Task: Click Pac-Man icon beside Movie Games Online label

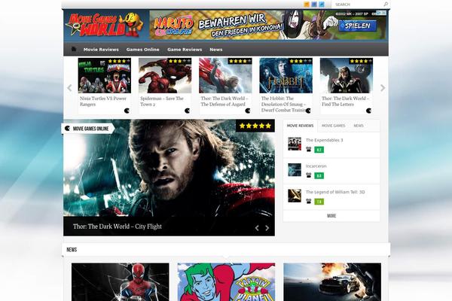Action: tap(68, 129)
